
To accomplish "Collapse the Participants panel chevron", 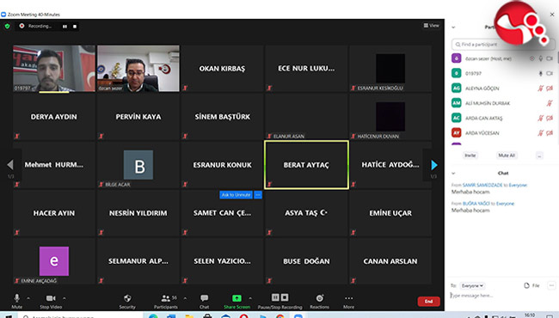I will tap(453, 27).
